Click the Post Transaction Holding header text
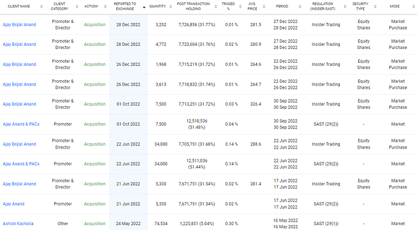Viewport: 418px width, 230px height. 193,7
